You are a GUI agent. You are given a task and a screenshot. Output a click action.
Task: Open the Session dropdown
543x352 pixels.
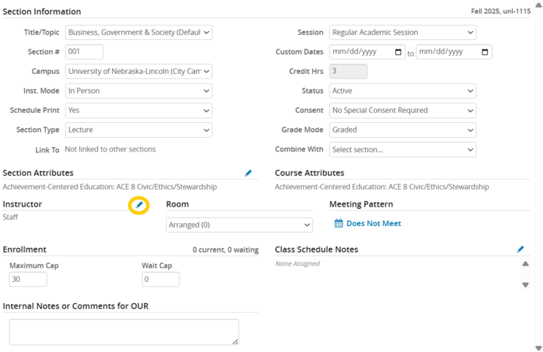point(403,32)
